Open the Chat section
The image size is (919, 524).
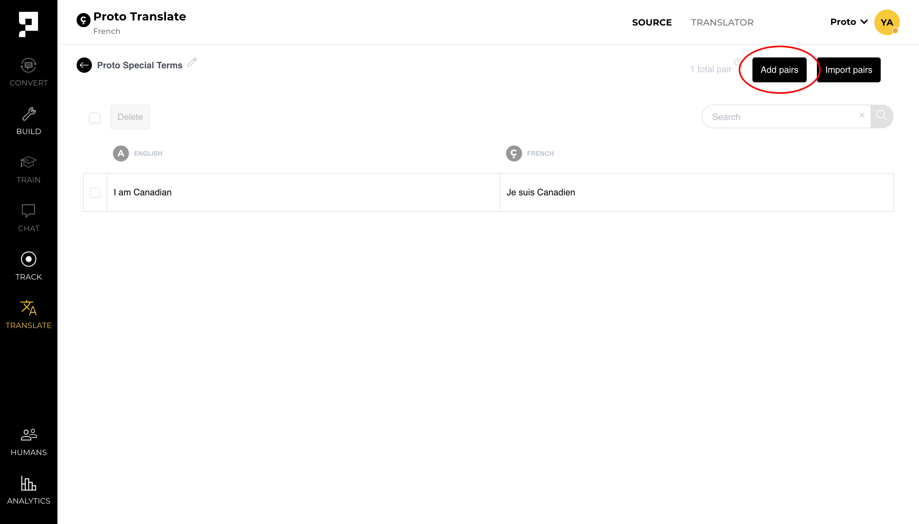pos(28,218)
